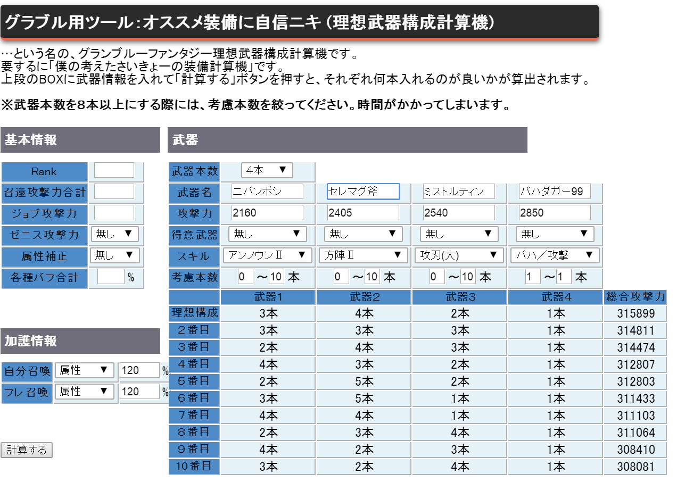Click the フレ召喚 120 value field
The width and height of the screenshot is (685, 490).
(140, 392)
